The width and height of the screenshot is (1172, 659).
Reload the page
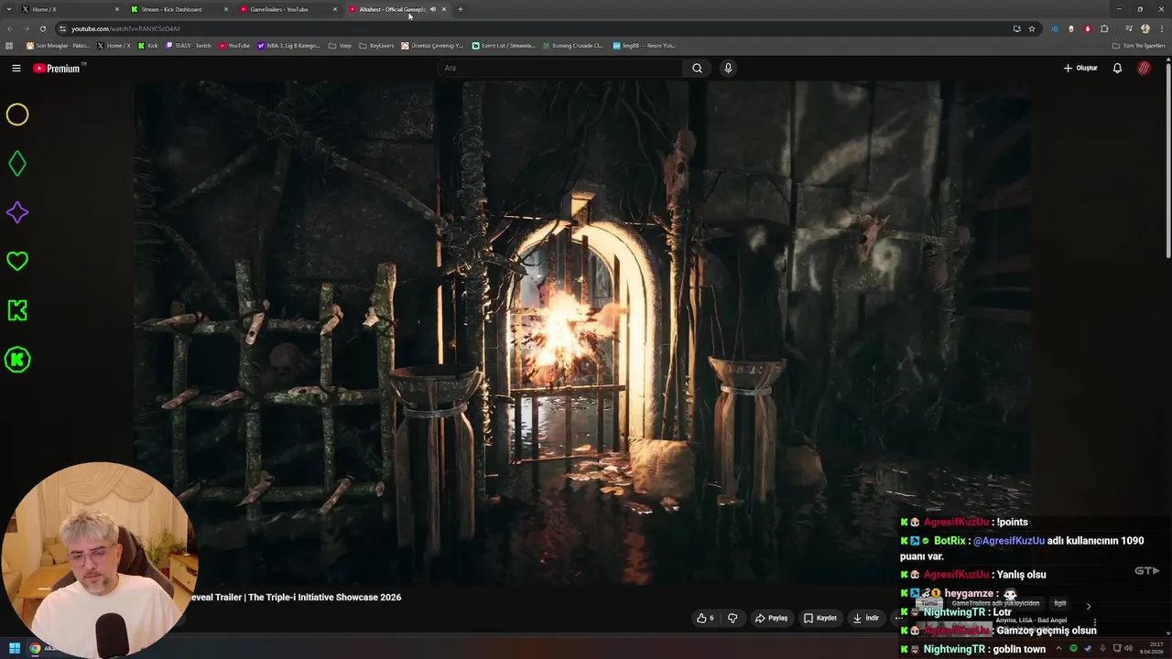pos(42,28)
